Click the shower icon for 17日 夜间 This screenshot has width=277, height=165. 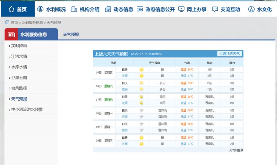pyautogui.click(x=141, y=103)
